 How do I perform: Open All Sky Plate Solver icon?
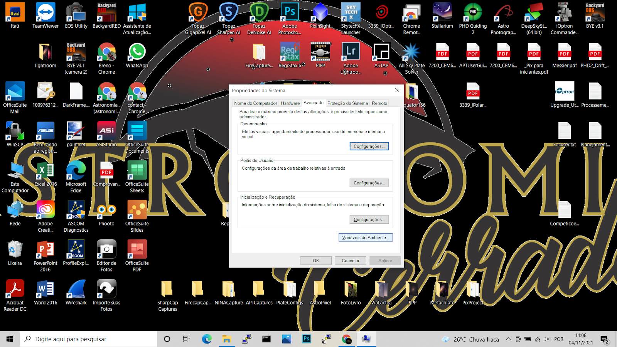click(x=411, y=58)
